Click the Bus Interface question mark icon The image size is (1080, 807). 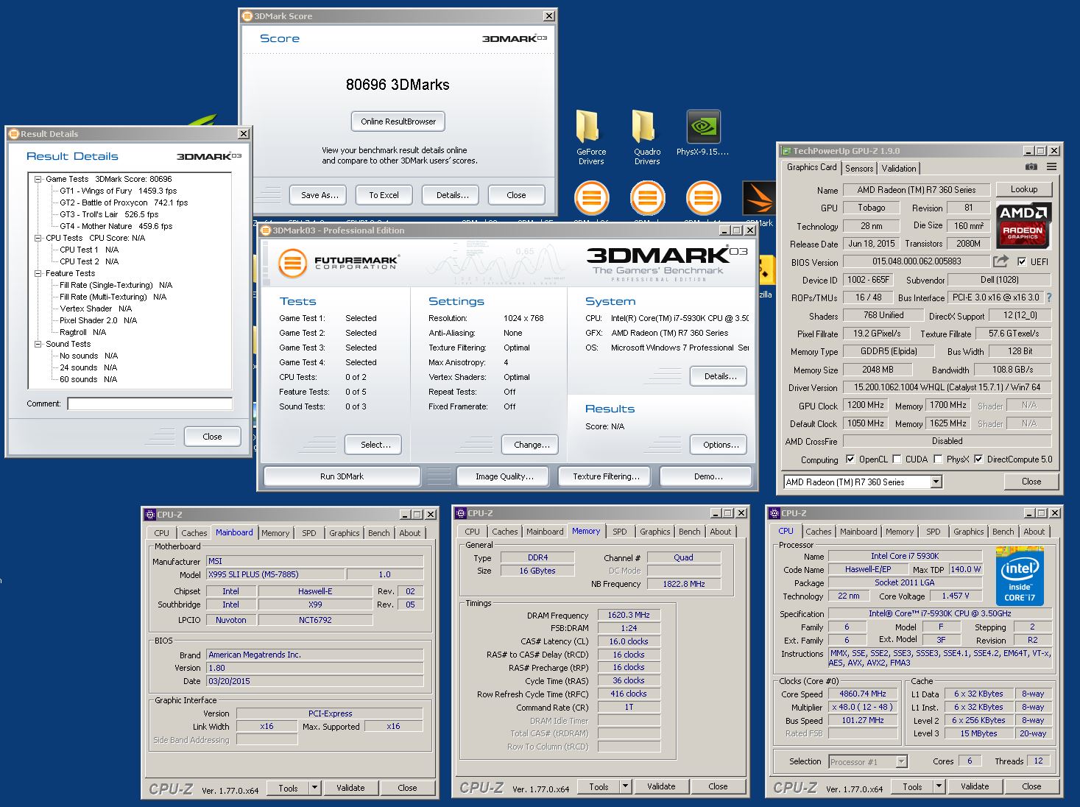click(1048, 297)
